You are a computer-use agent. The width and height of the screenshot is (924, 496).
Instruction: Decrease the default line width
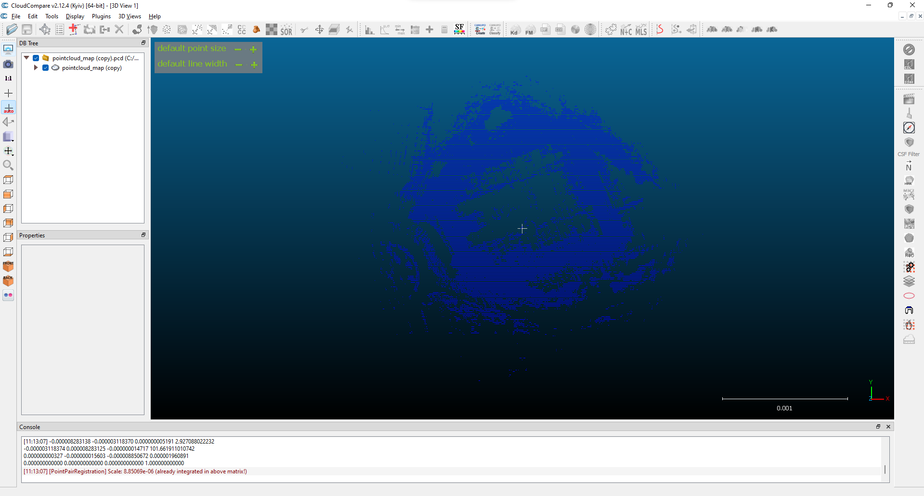coord(239,65)
